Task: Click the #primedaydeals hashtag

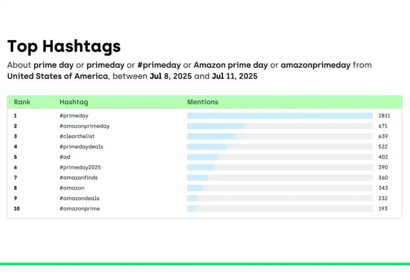Action: coord(81,147)
